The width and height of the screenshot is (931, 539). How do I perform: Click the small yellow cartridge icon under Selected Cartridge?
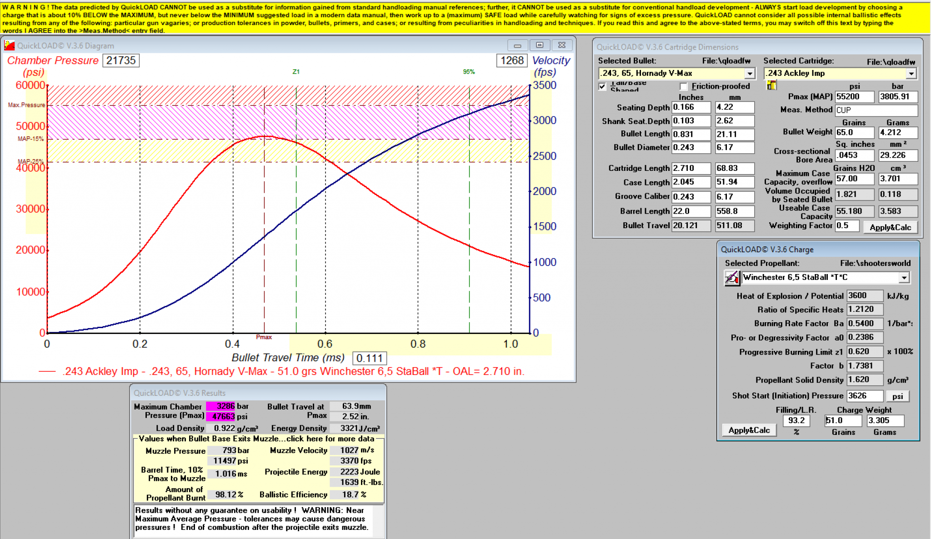tap(771, 85)
